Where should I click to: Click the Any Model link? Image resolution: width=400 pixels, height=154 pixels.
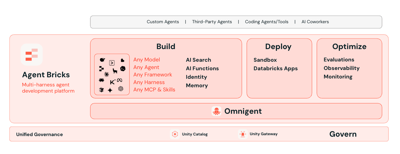[x=147, y=60]
